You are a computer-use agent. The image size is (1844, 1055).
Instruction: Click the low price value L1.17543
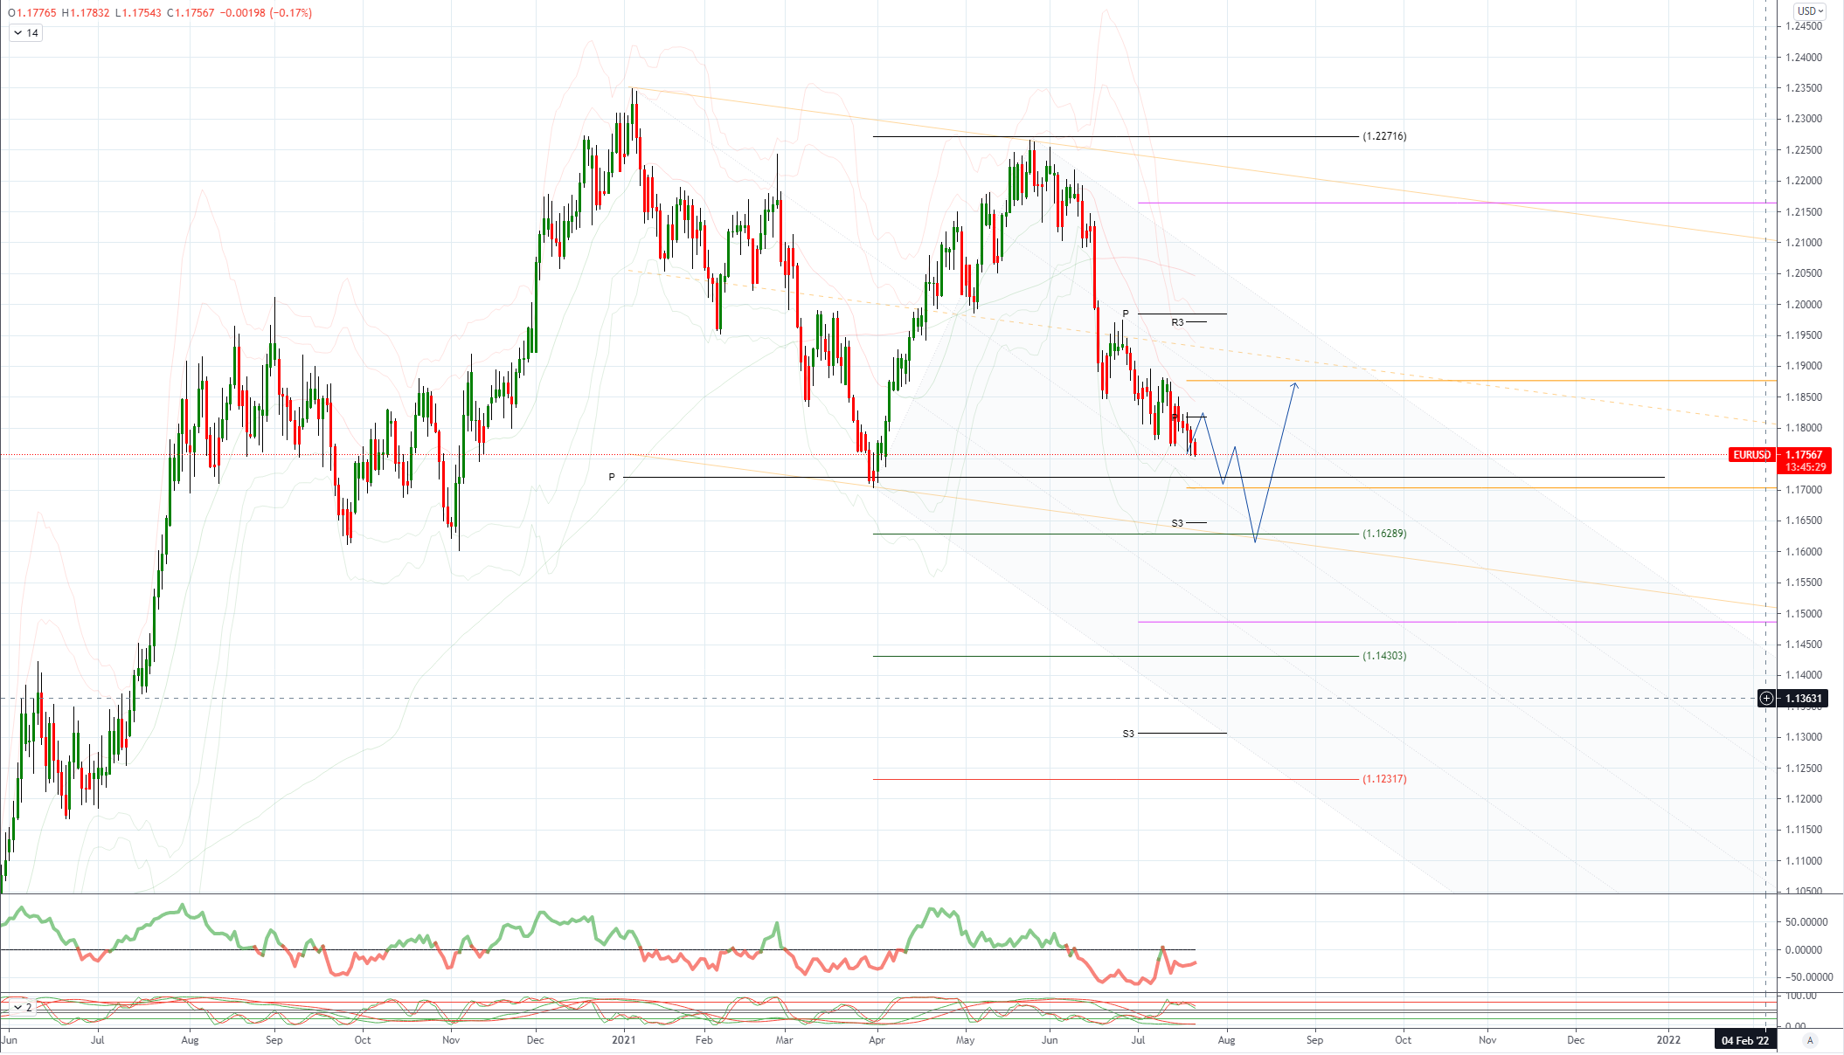139,13
